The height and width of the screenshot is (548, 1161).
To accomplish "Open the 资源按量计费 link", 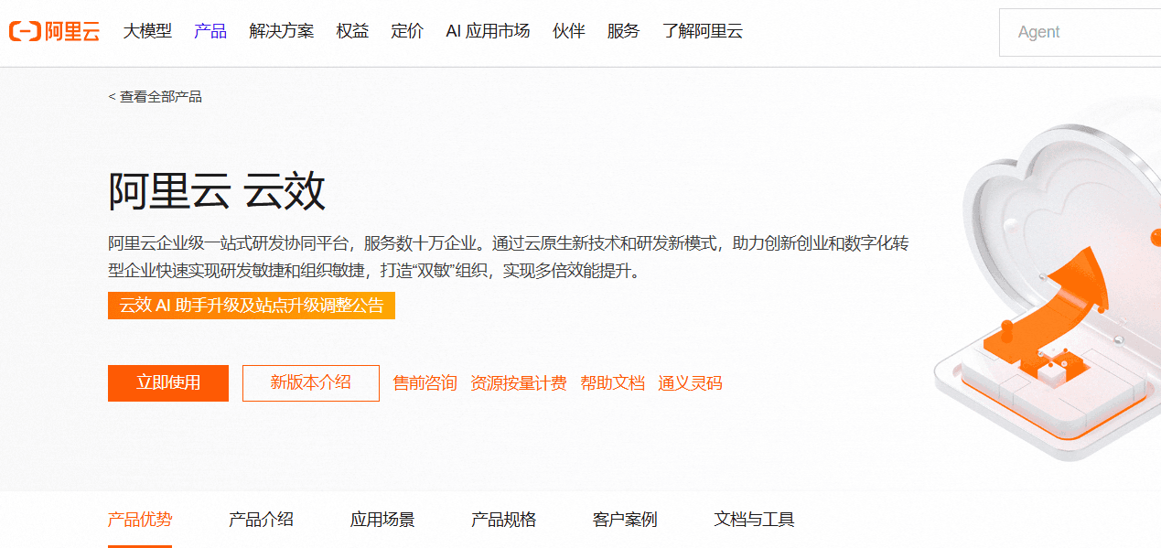I will coord(519,382).
